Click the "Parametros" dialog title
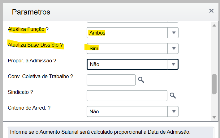220x138 pixels. tap(31, 12)
